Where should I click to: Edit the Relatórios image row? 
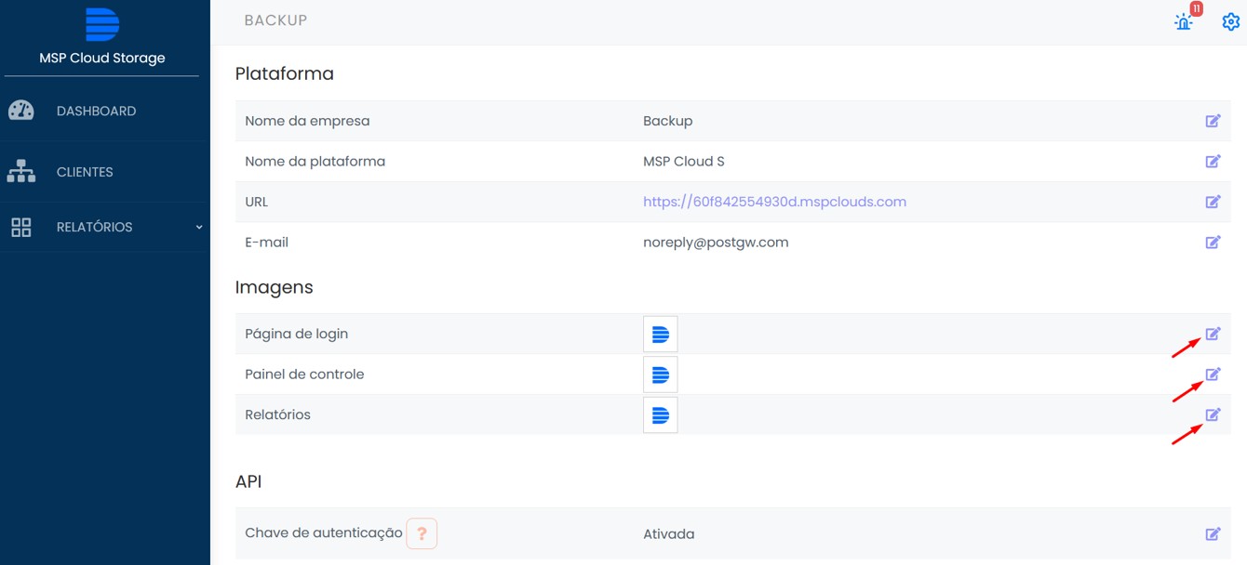[x=1213, y=414]
